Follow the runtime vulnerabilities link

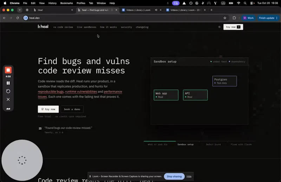click(x=81, y=92)
